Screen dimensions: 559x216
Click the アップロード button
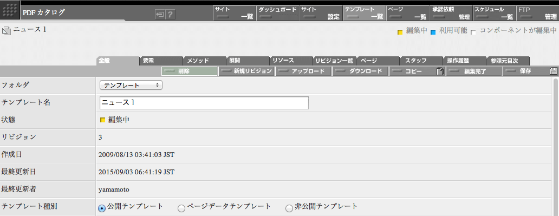pyautogui.click(x=303, y=71)
